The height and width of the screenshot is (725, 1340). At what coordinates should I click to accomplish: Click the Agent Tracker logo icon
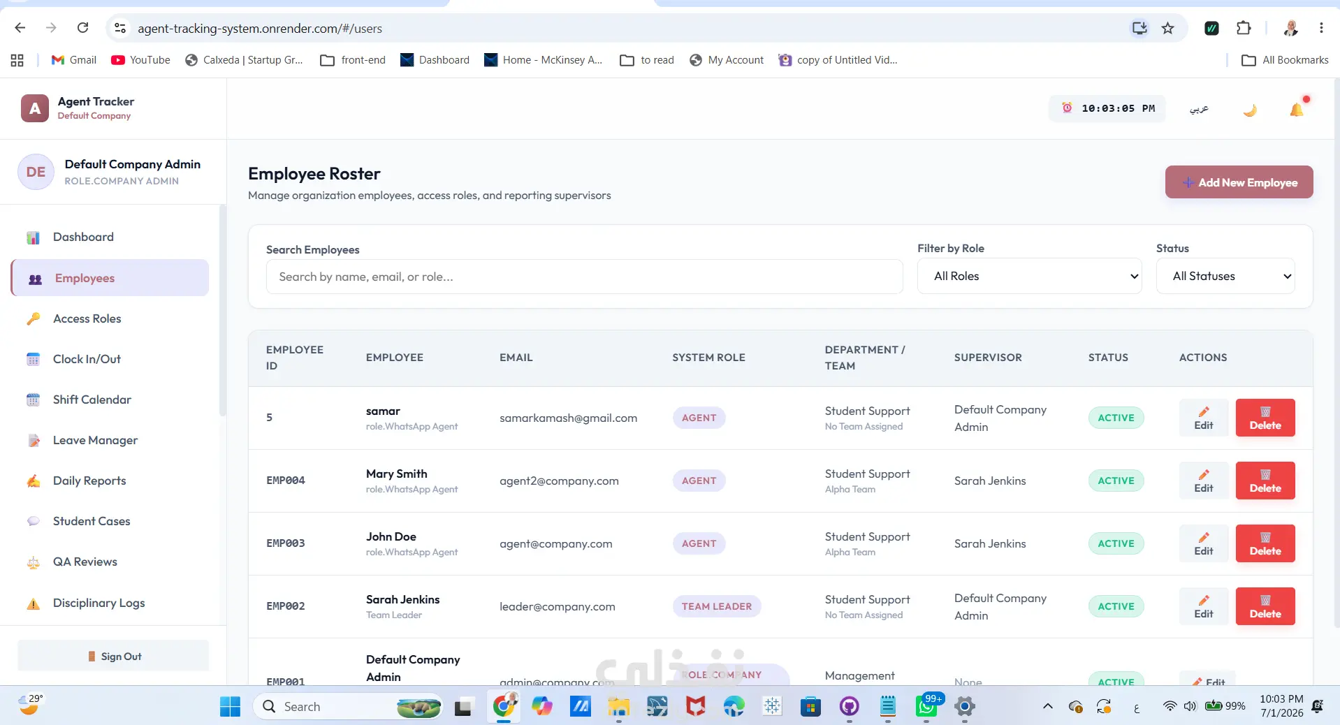click(35, 108)
